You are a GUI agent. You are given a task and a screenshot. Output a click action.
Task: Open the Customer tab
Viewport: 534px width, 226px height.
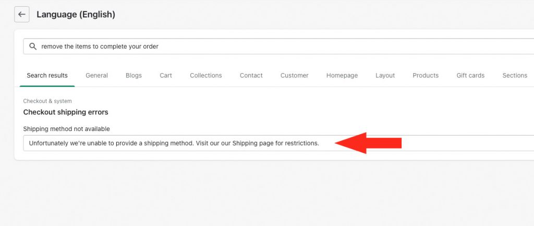pyautogui.click(x=294, y=76)
